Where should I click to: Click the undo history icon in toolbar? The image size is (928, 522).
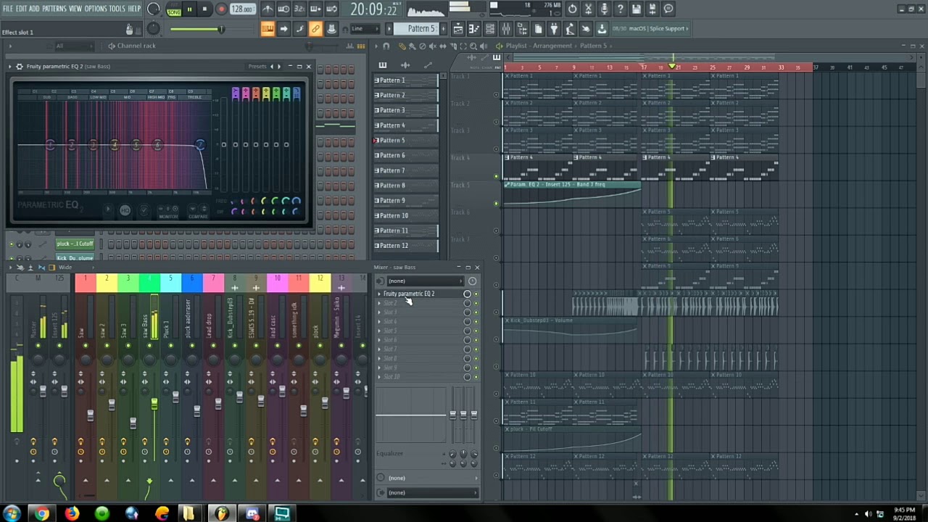pyautogui.click(x=572, y=9)
